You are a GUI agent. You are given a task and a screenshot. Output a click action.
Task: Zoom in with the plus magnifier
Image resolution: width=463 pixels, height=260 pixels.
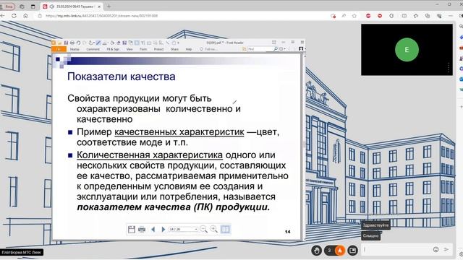click(x=214, y=230)
